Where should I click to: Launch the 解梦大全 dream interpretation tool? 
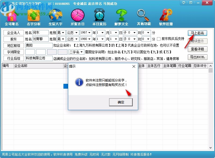(121, 16)
